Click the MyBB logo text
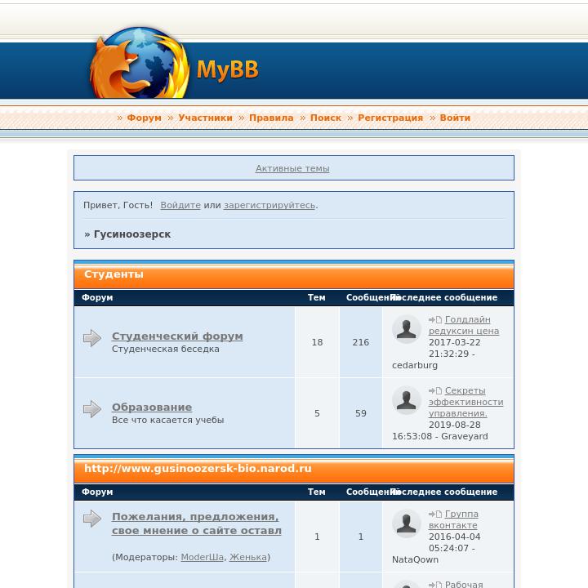The width and height of the screenshot is (588, 588). pos(228,69)
